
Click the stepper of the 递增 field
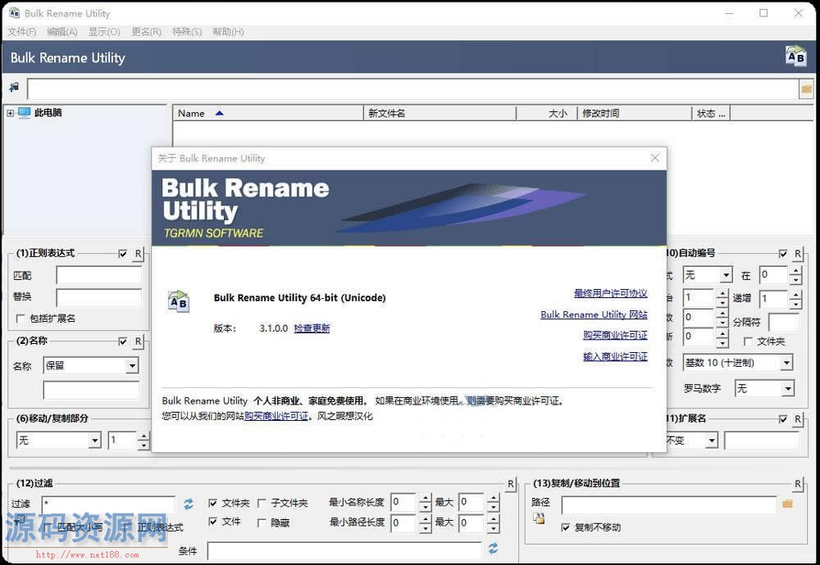tap(795, 299)
